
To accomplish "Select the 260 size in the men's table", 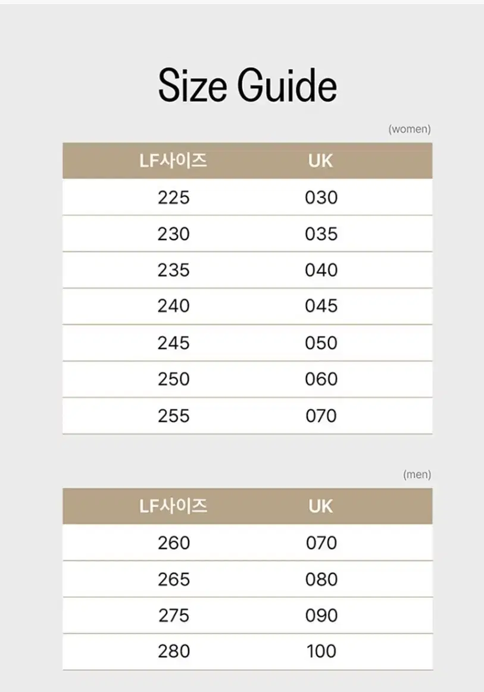I will (174, 543).
